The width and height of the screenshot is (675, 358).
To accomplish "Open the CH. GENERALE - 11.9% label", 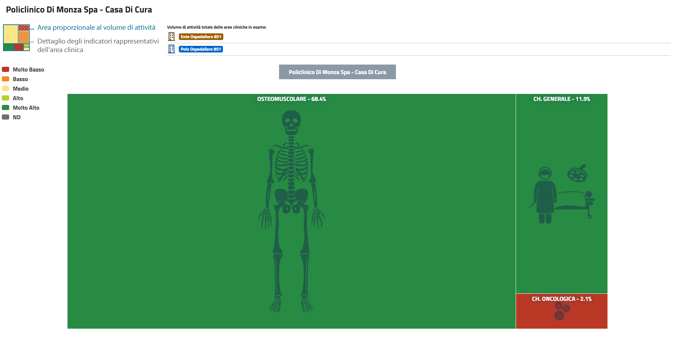I will click(562, 99).
